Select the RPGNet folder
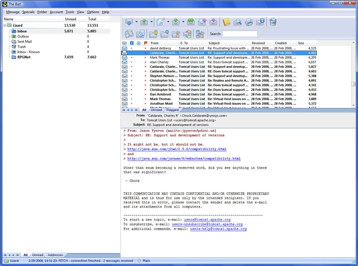The height and width of the screenshot is (266, 358). point(24,57)
